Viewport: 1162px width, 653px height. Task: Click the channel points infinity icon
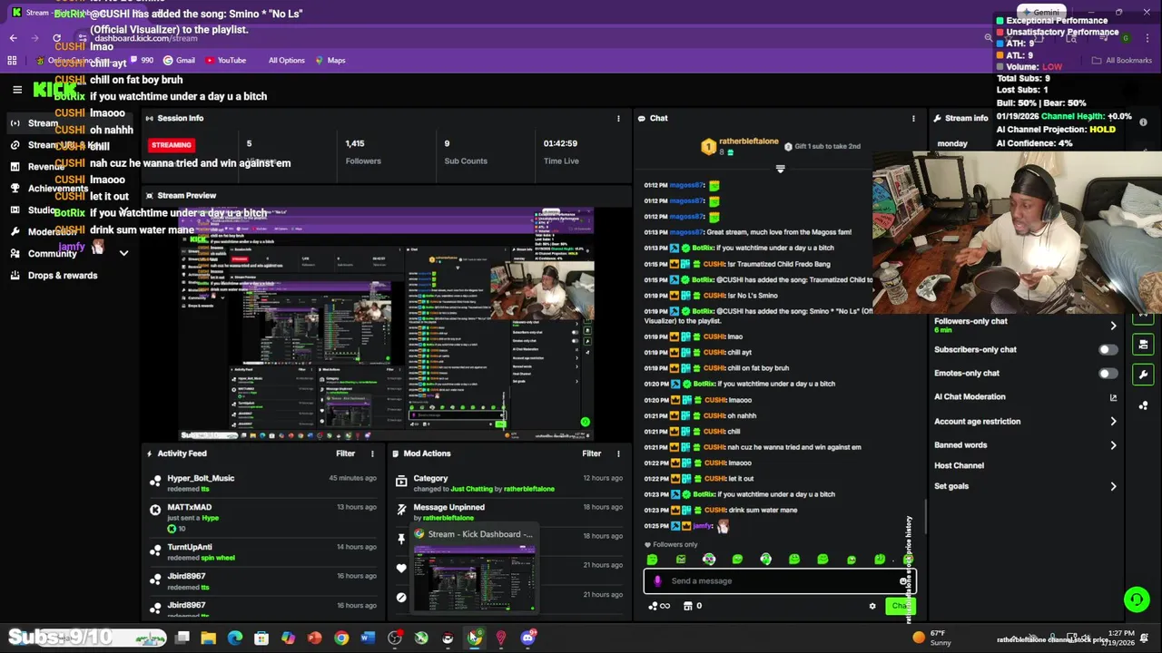point(660,606)
